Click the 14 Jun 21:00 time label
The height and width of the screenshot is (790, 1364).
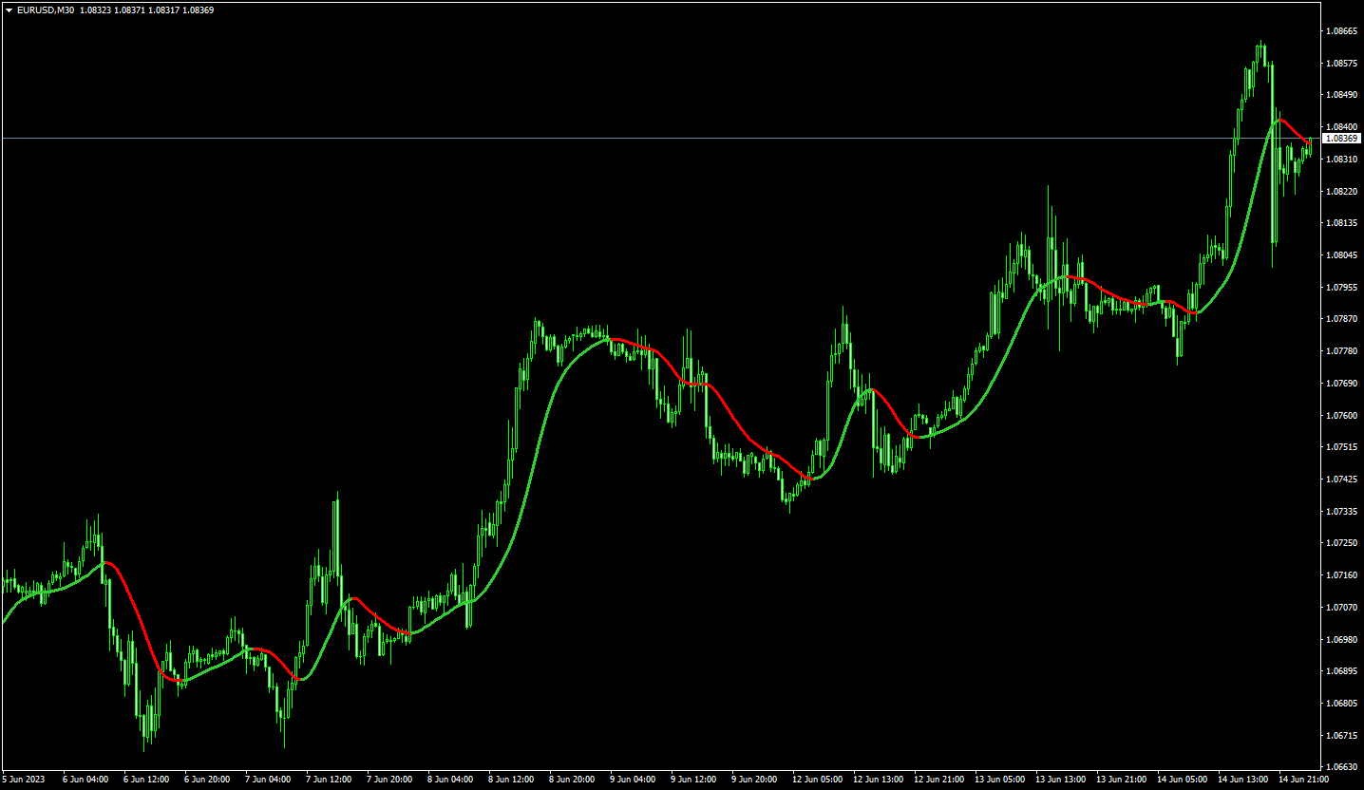coord(1303,780)
